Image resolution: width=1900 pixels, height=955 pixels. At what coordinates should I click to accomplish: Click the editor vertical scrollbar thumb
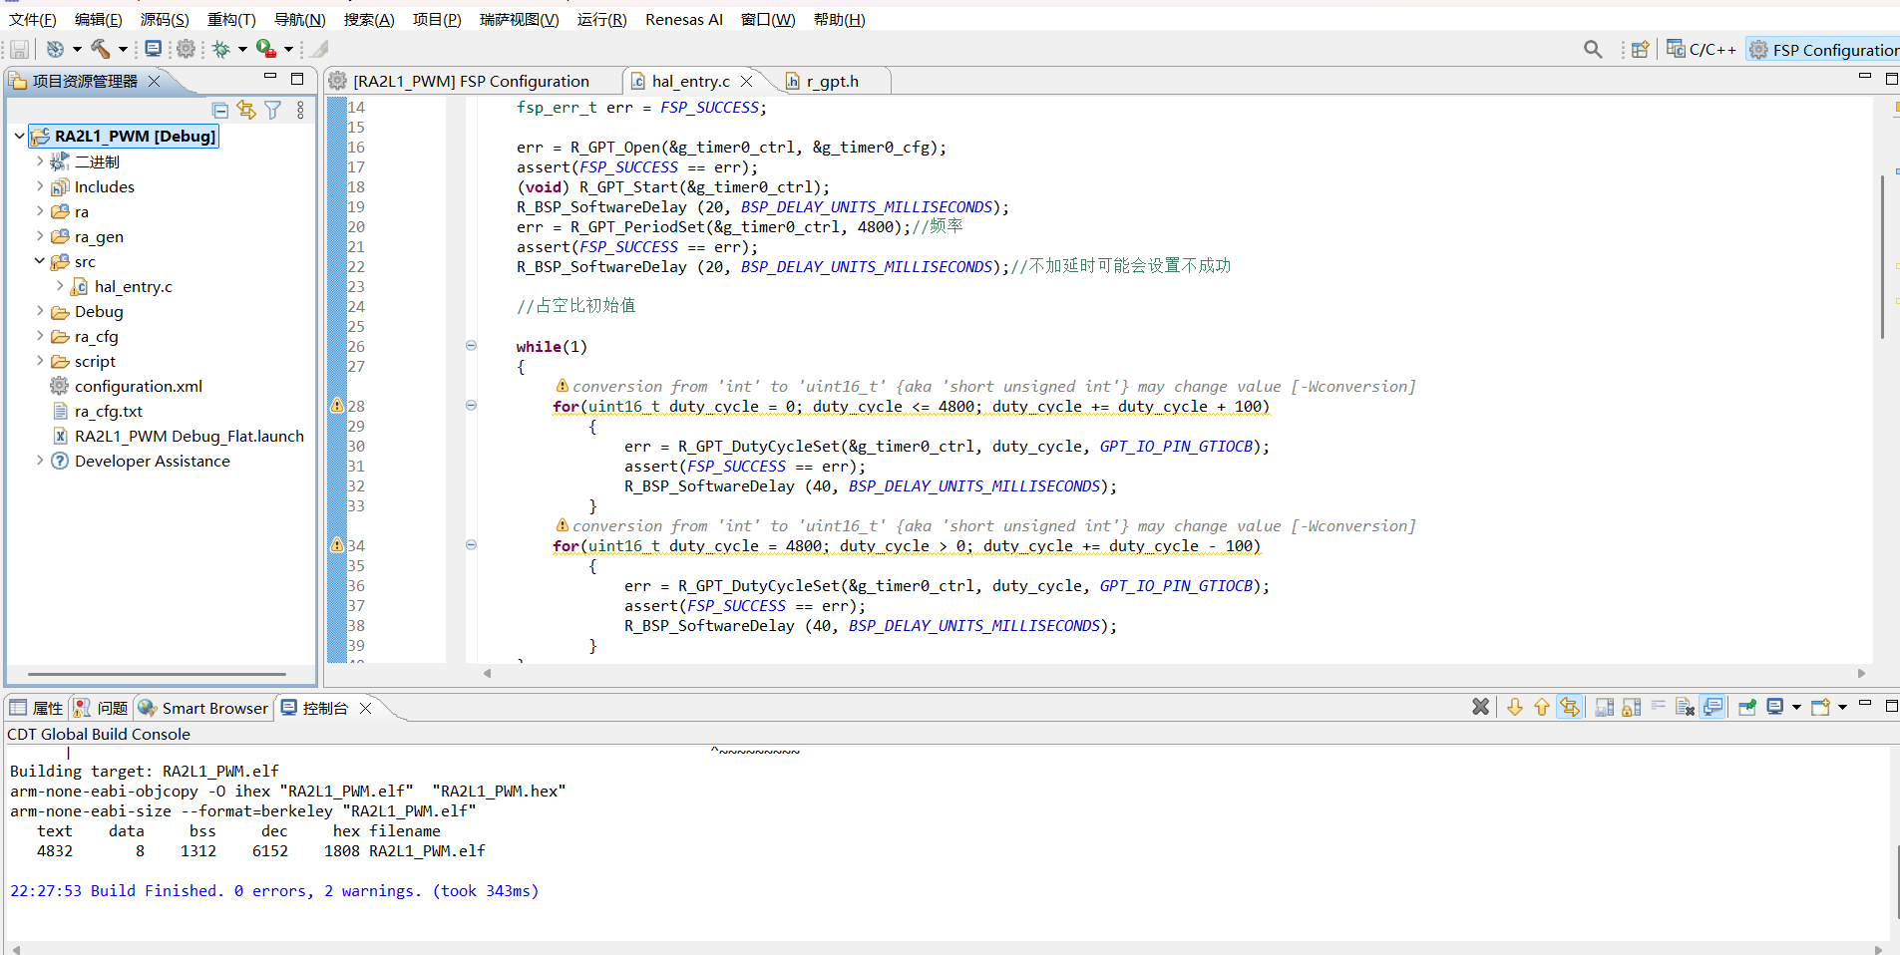tap(1882, 257)
